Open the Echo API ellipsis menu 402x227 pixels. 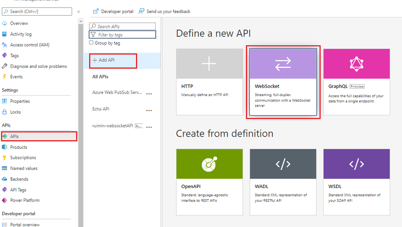coord(149,110)
